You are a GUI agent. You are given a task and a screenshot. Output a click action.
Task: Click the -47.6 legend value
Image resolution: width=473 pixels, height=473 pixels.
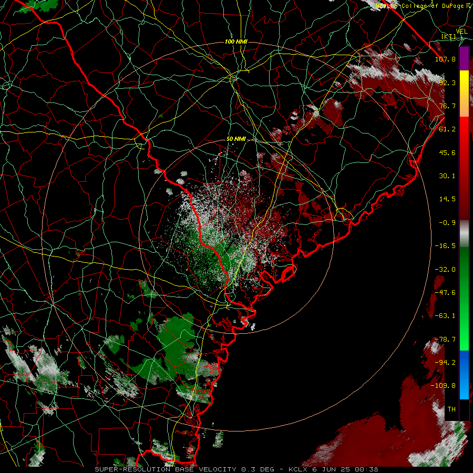tap(445, 293)
